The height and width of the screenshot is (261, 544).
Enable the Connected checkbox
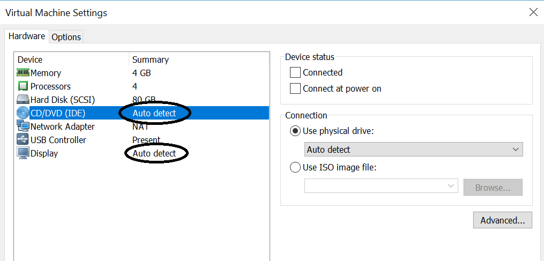(x=295, y=72)
